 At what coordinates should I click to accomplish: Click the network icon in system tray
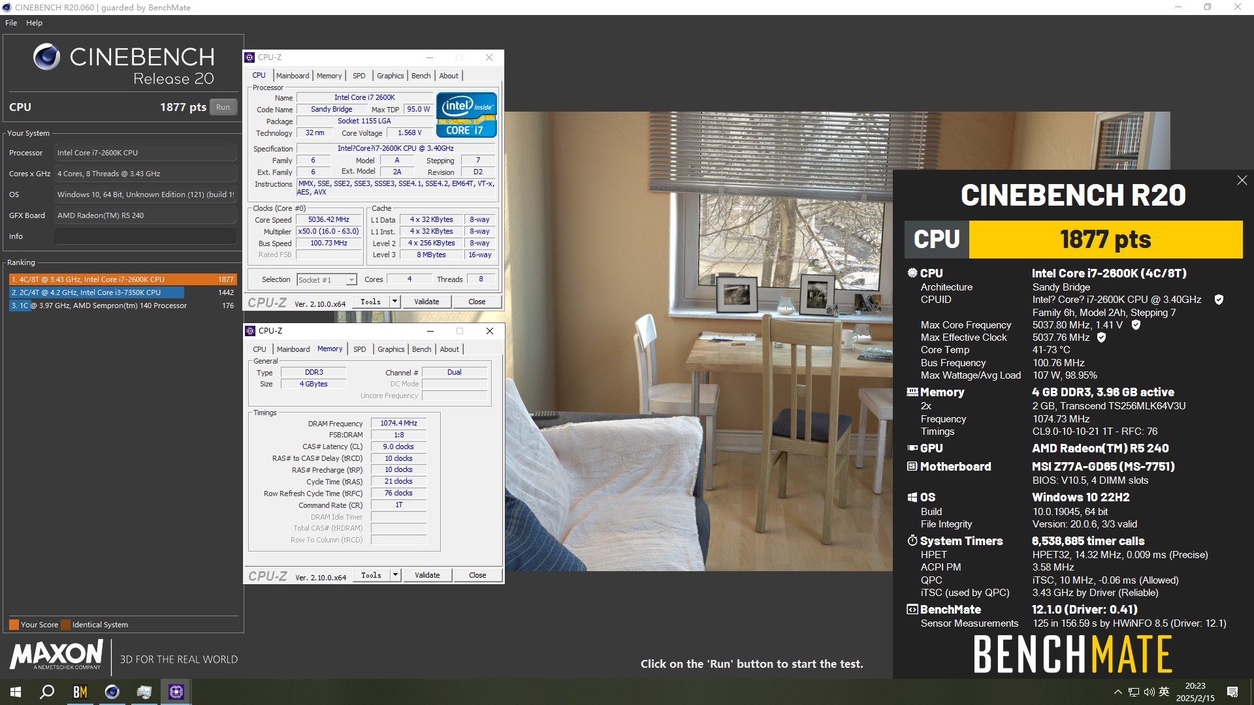(1134, 692)
